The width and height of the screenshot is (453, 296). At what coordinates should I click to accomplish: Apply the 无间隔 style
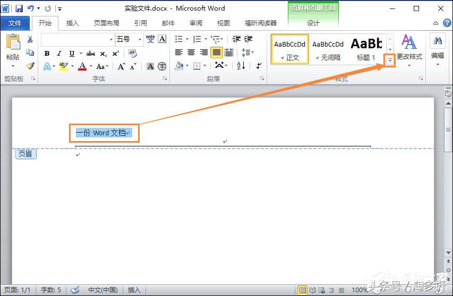pos(328,49)
